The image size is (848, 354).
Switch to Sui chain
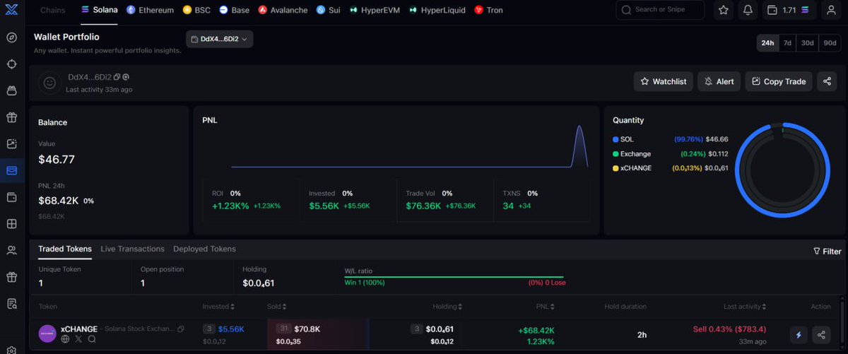(328, 10)
